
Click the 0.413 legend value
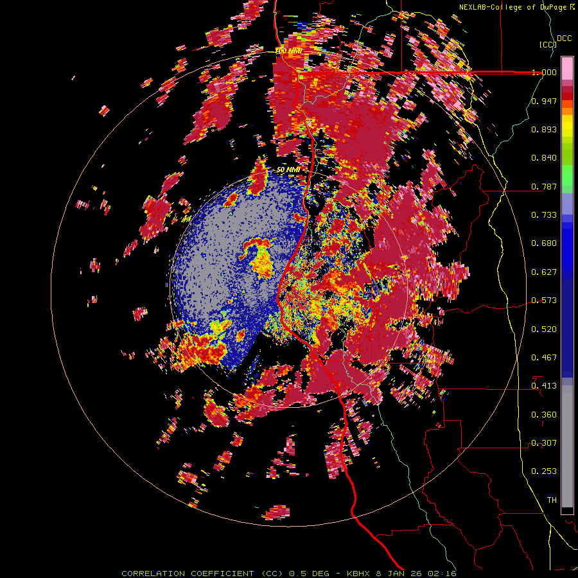pos(544,386)
